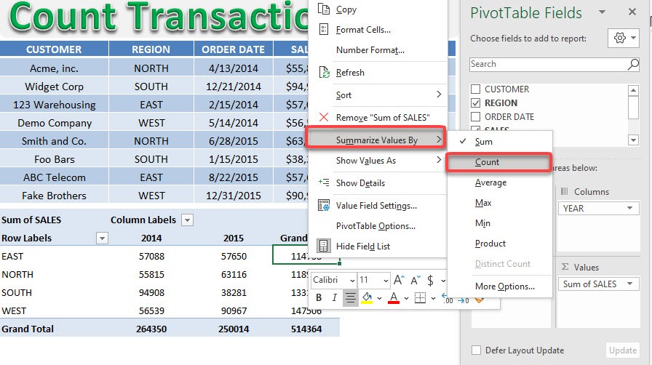This screenshot has height=365, width=652.
Task: Tick the ORDER DATE field checkbox
Action: pos(476,116)
